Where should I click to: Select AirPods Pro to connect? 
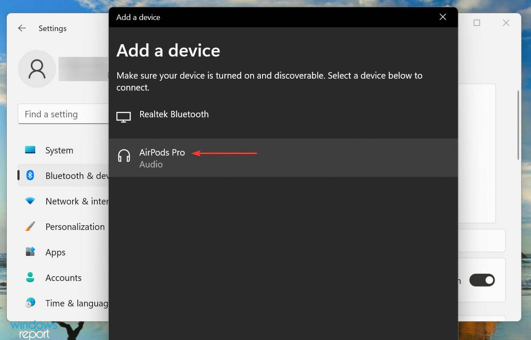[162, 153]
